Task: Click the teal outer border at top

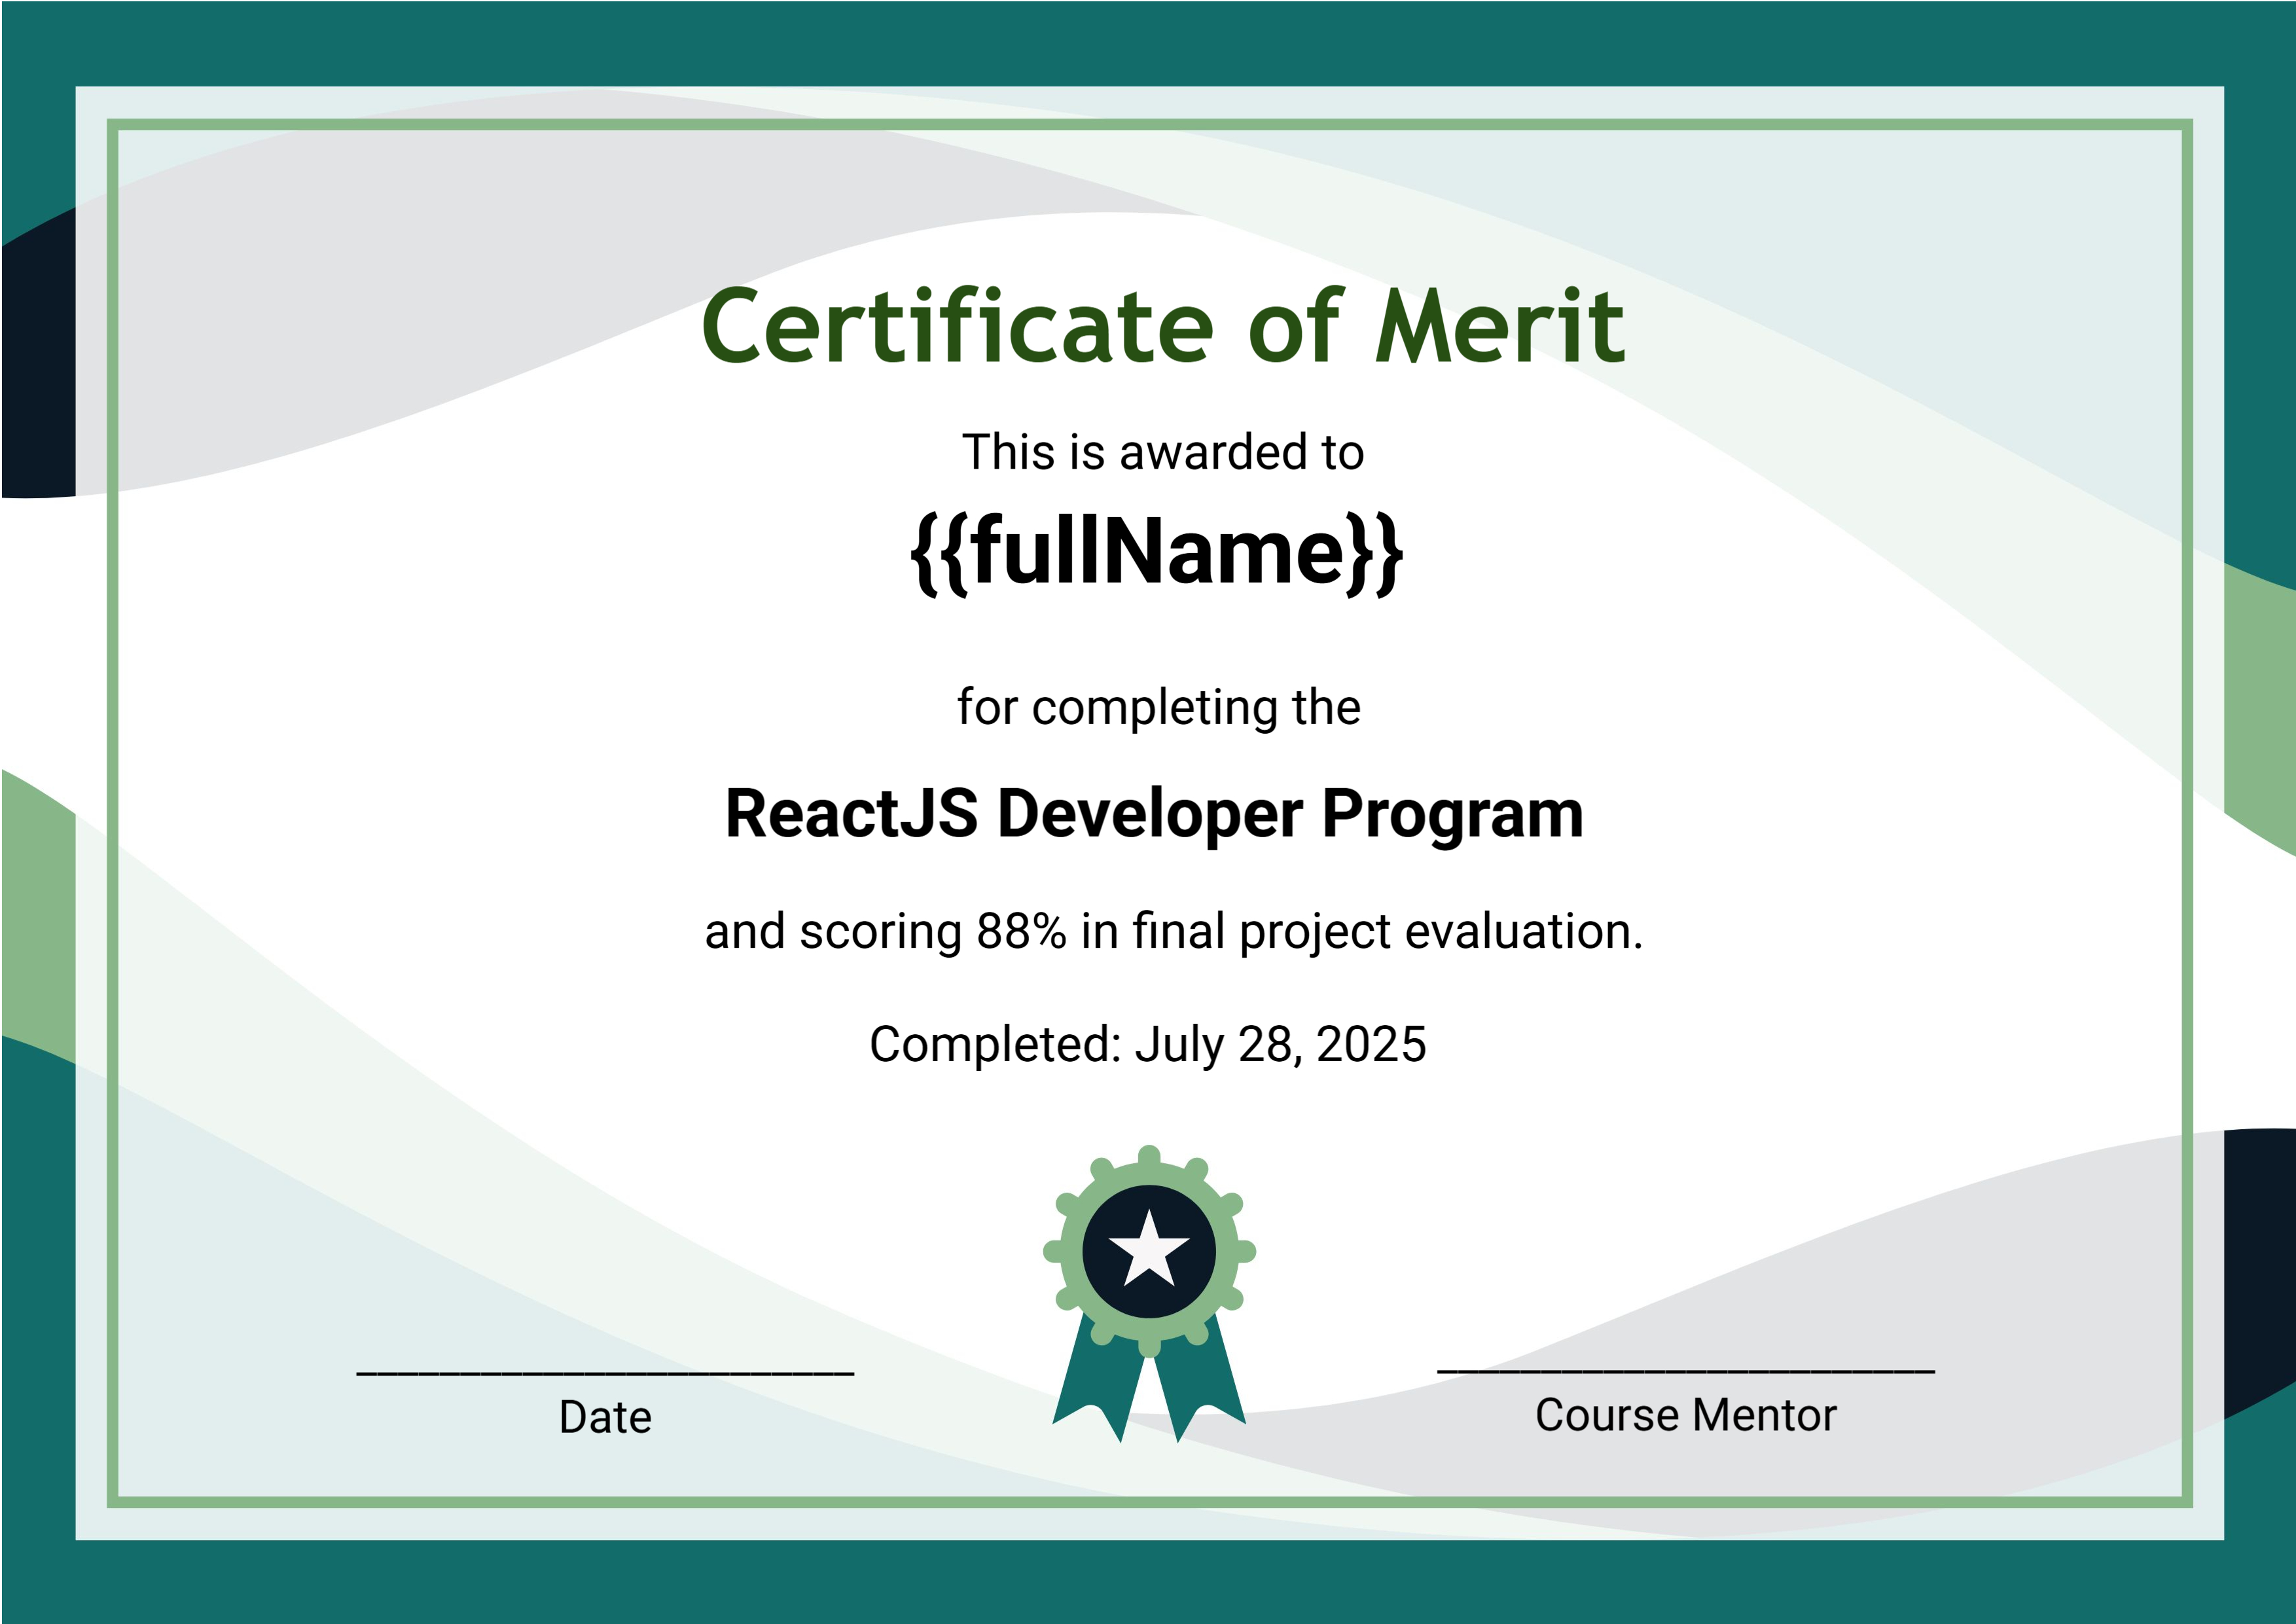Action: (x=1148, y=42)
